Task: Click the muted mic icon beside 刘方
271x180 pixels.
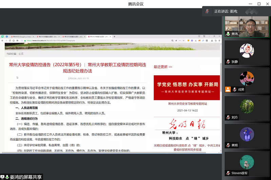Action: coord(228,117)
